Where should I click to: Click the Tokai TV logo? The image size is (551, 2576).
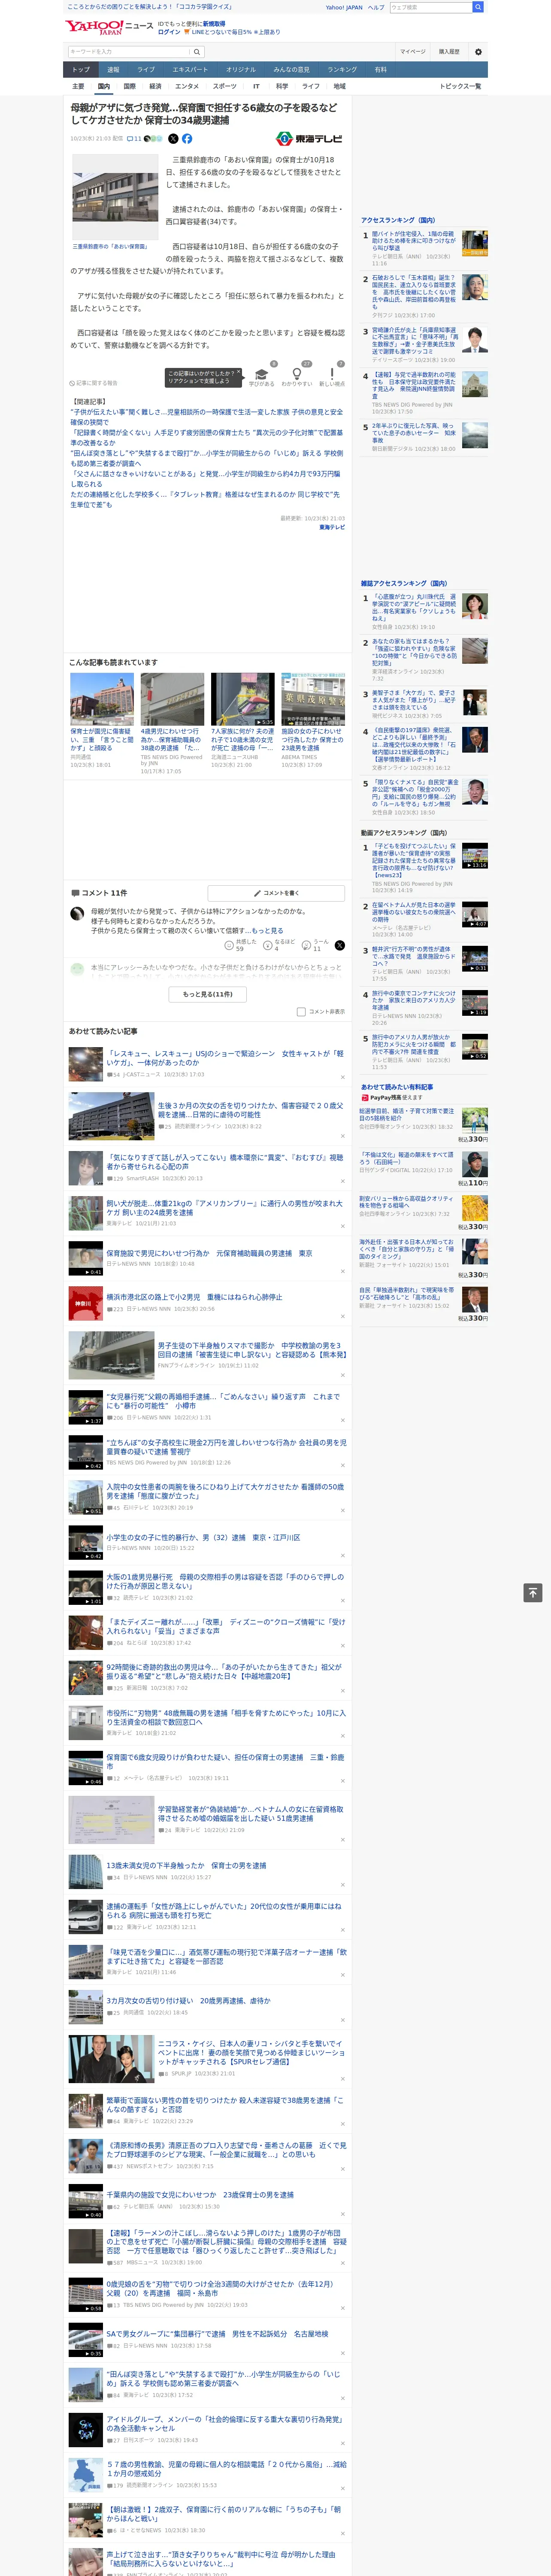click(x=309, y=139)
